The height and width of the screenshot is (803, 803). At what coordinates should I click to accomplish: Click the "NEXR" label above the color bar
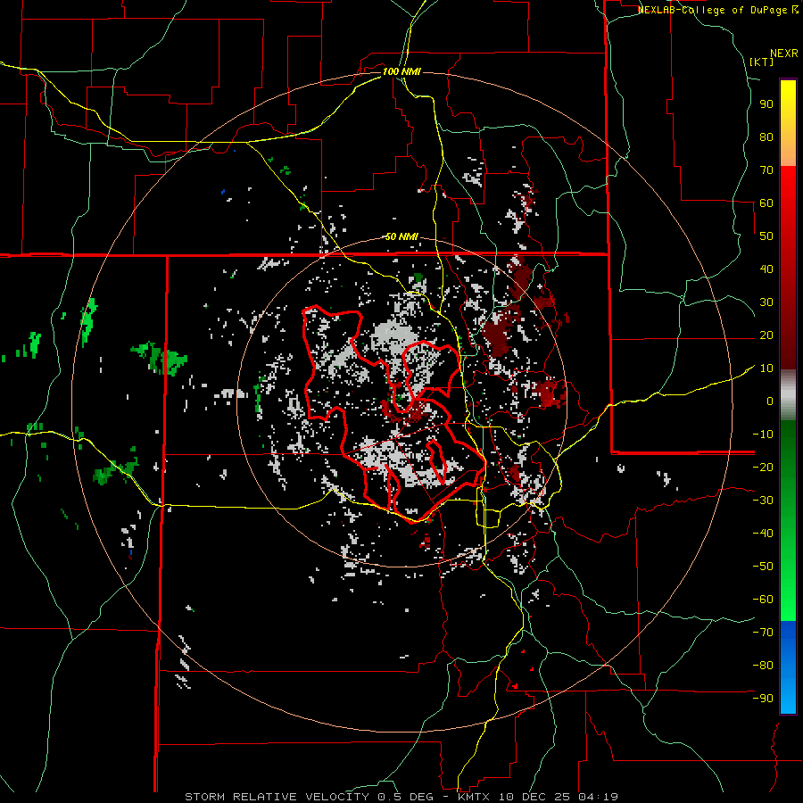tap(784, 54)
